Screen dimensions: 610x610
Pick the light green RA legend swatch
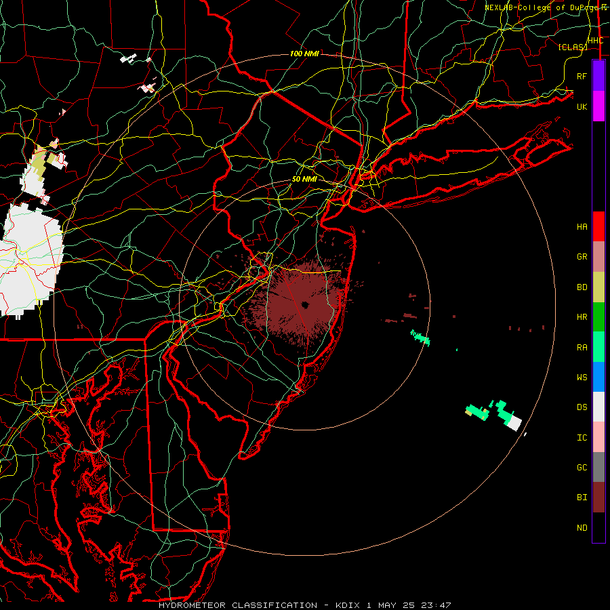pos(598,347)
